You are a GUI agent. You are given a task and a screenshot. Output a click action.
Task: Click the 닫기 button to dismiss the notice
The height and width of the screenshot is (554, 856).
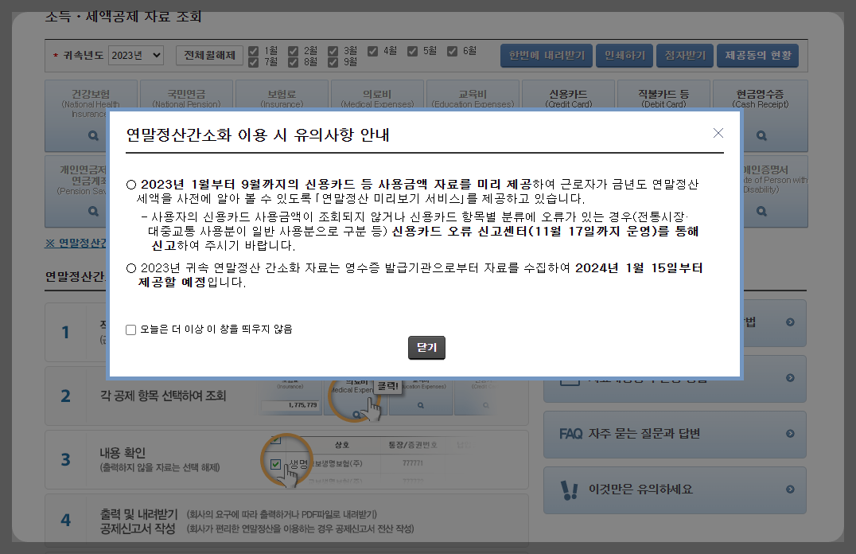[426, 347]
